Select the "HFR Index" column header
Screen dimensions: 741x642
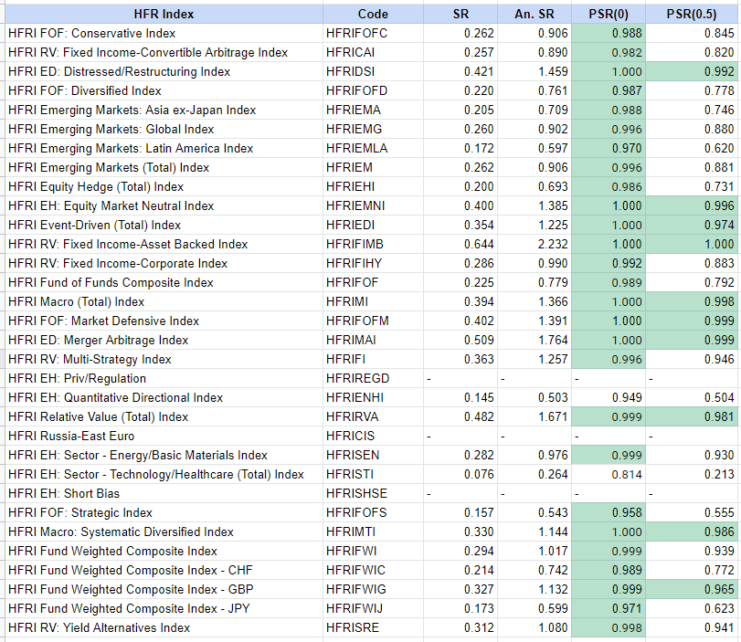(164, 15)
